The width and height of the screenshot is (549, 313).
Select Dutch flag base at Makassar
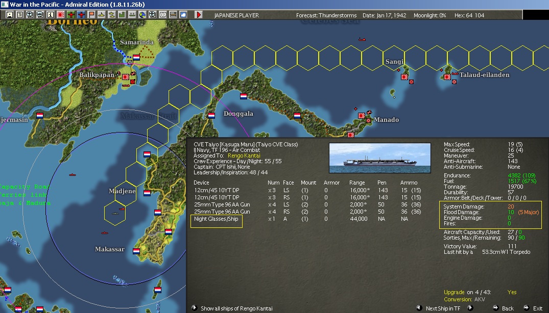(136, 251)
